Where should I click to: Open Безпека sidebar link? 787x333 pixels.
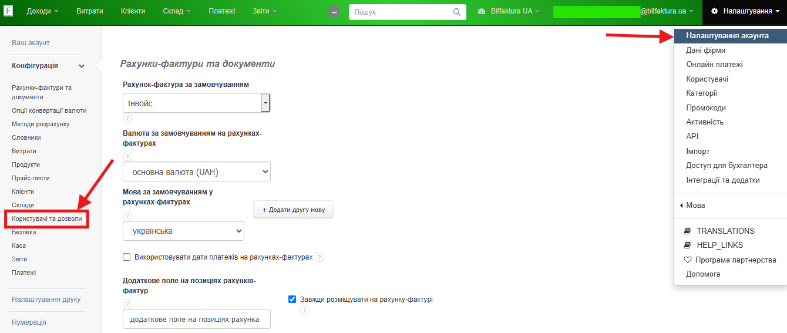click(24, 232)
